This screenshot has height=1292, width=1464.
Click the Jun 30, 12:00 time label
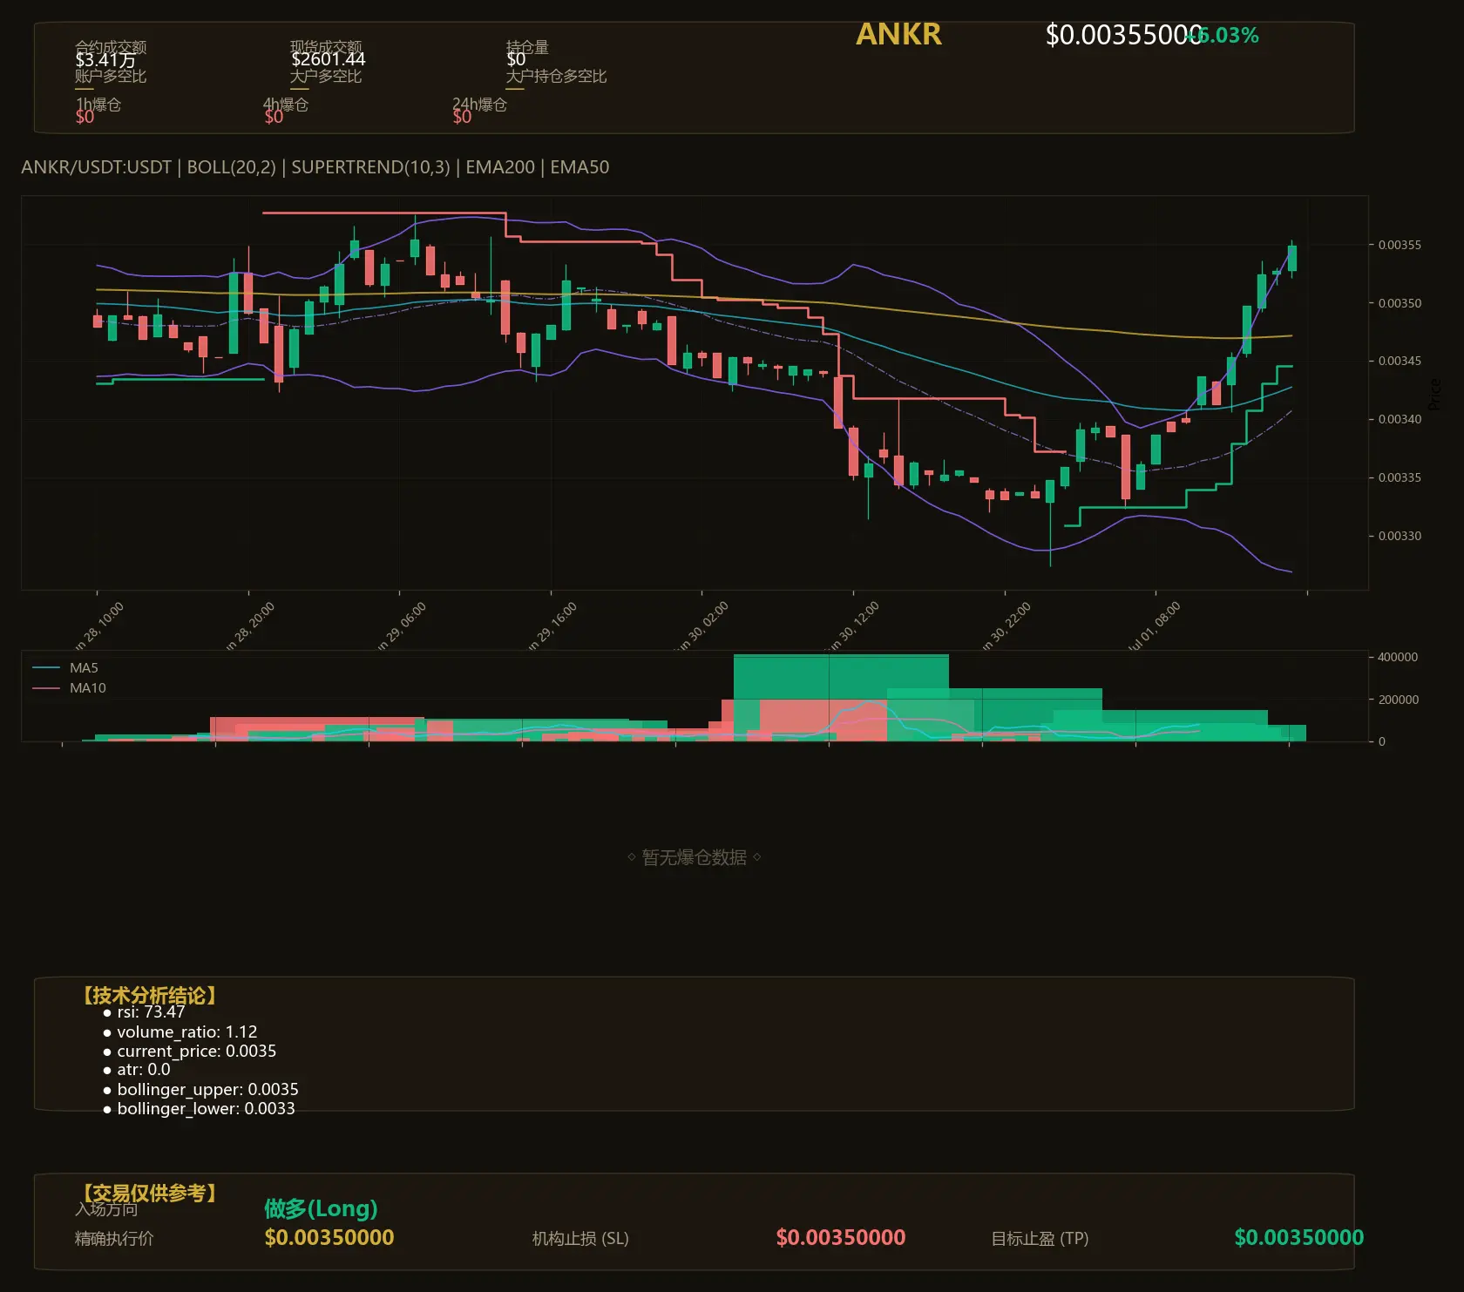coord(855,626)
